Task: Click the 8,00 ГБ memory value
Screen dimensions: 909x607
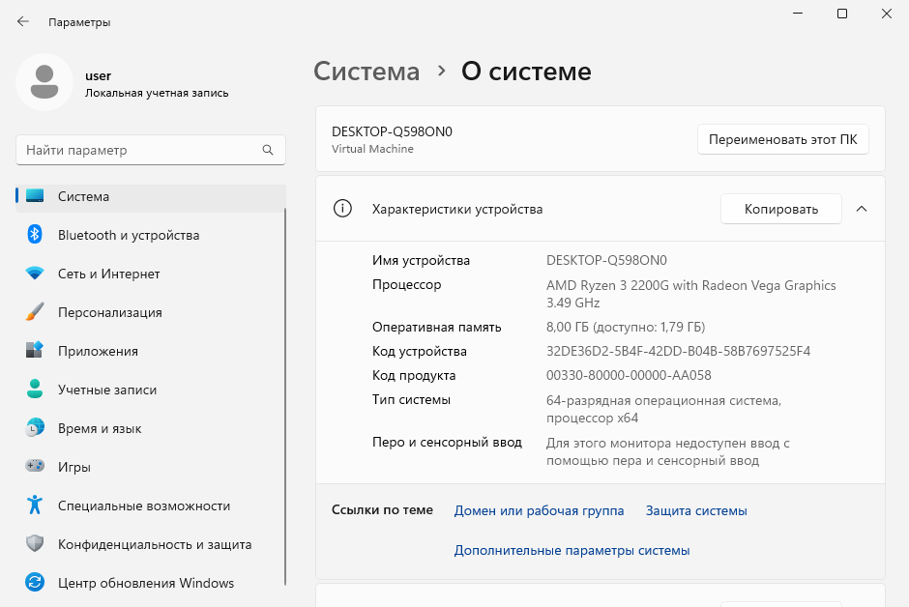Action: (626, 328)
